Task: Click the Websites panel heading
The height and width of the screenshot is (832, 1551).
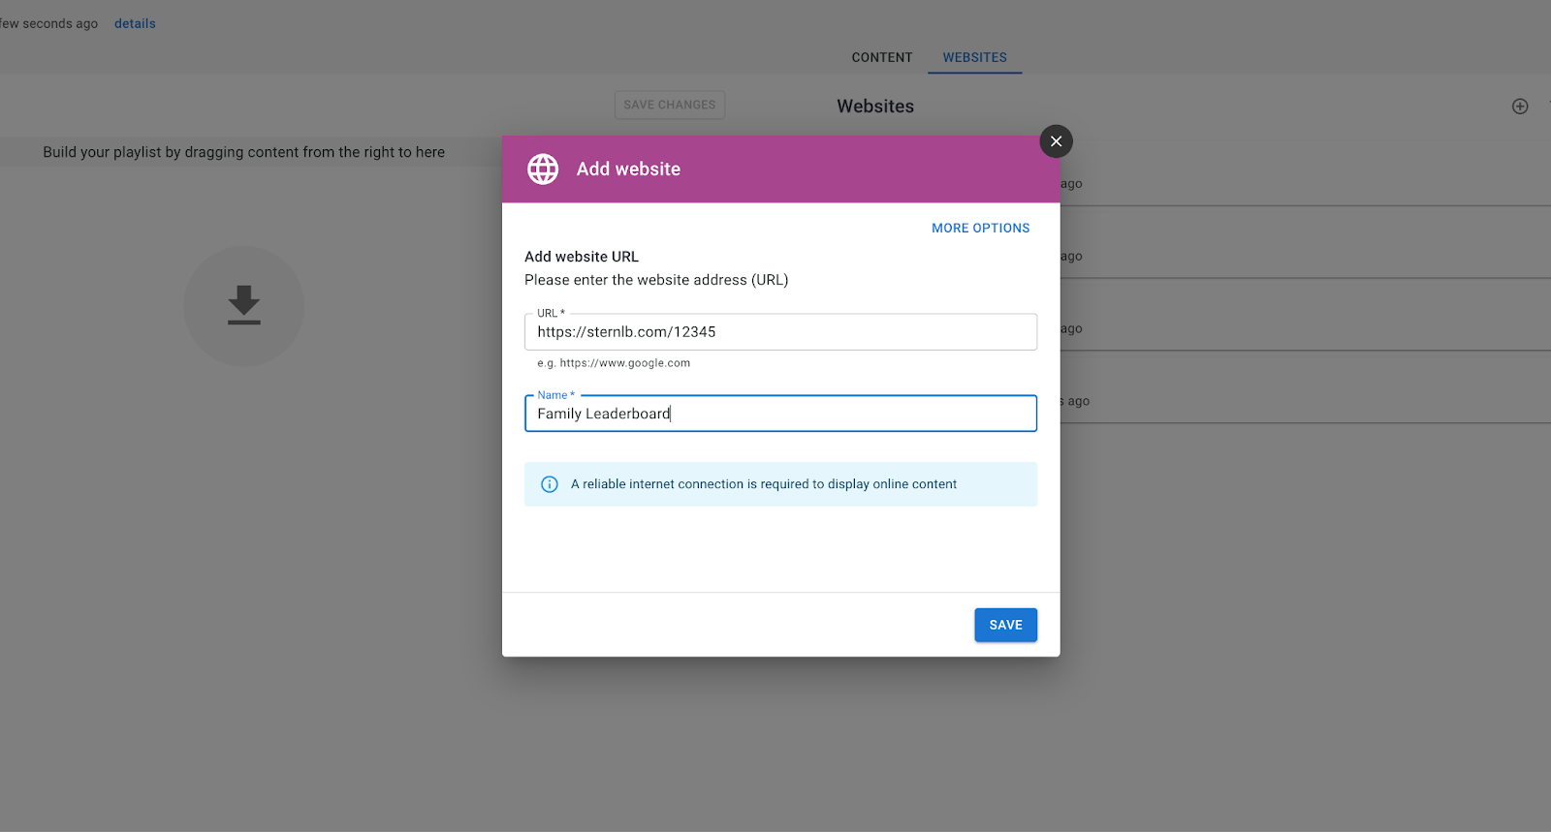Action: pyautogui.click(x=875, y=107)
